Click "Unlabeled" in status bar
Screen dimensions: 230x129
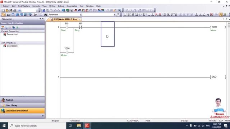point(75,121)
